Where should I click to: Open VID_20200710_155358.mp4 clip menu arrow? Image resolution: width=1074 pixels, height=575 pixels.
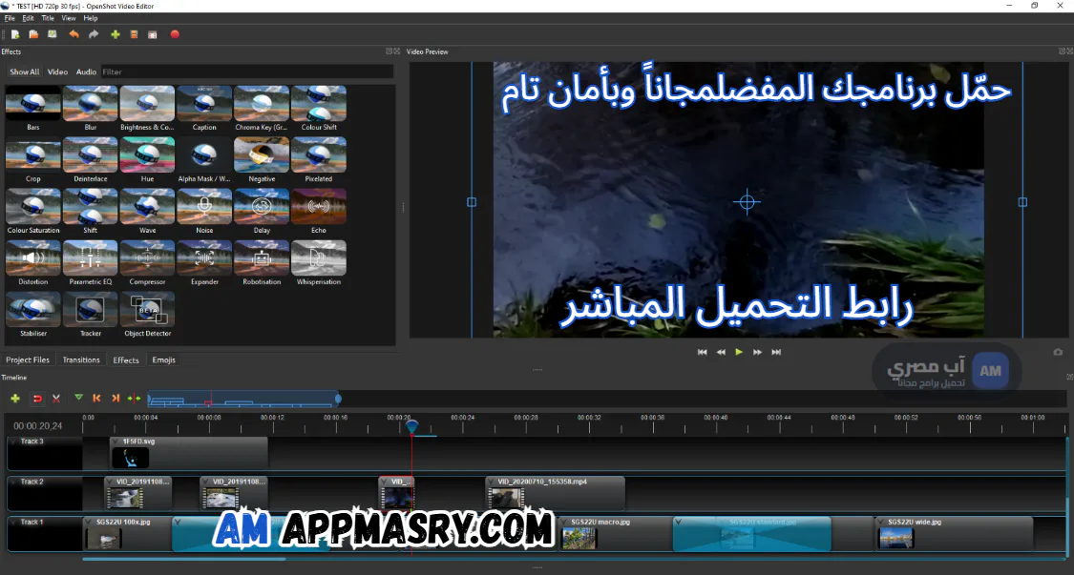tap(491, 482)
